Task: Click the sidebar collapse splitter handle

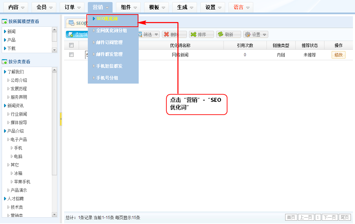Action: (61, 119)
